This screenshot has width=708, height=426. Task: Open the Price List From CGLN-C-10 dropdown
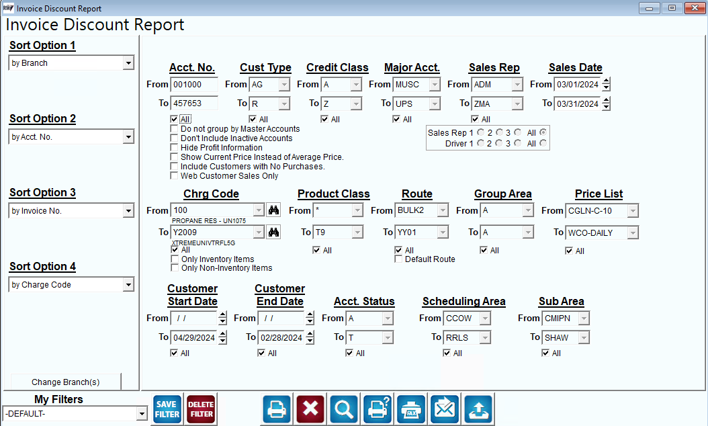pos(633,210)
